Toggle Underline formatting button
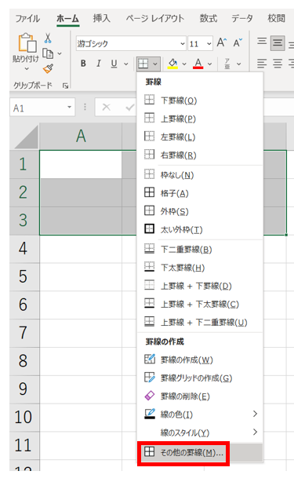The width and height of the screenshot is (294, 482). [x=114, y=64]
